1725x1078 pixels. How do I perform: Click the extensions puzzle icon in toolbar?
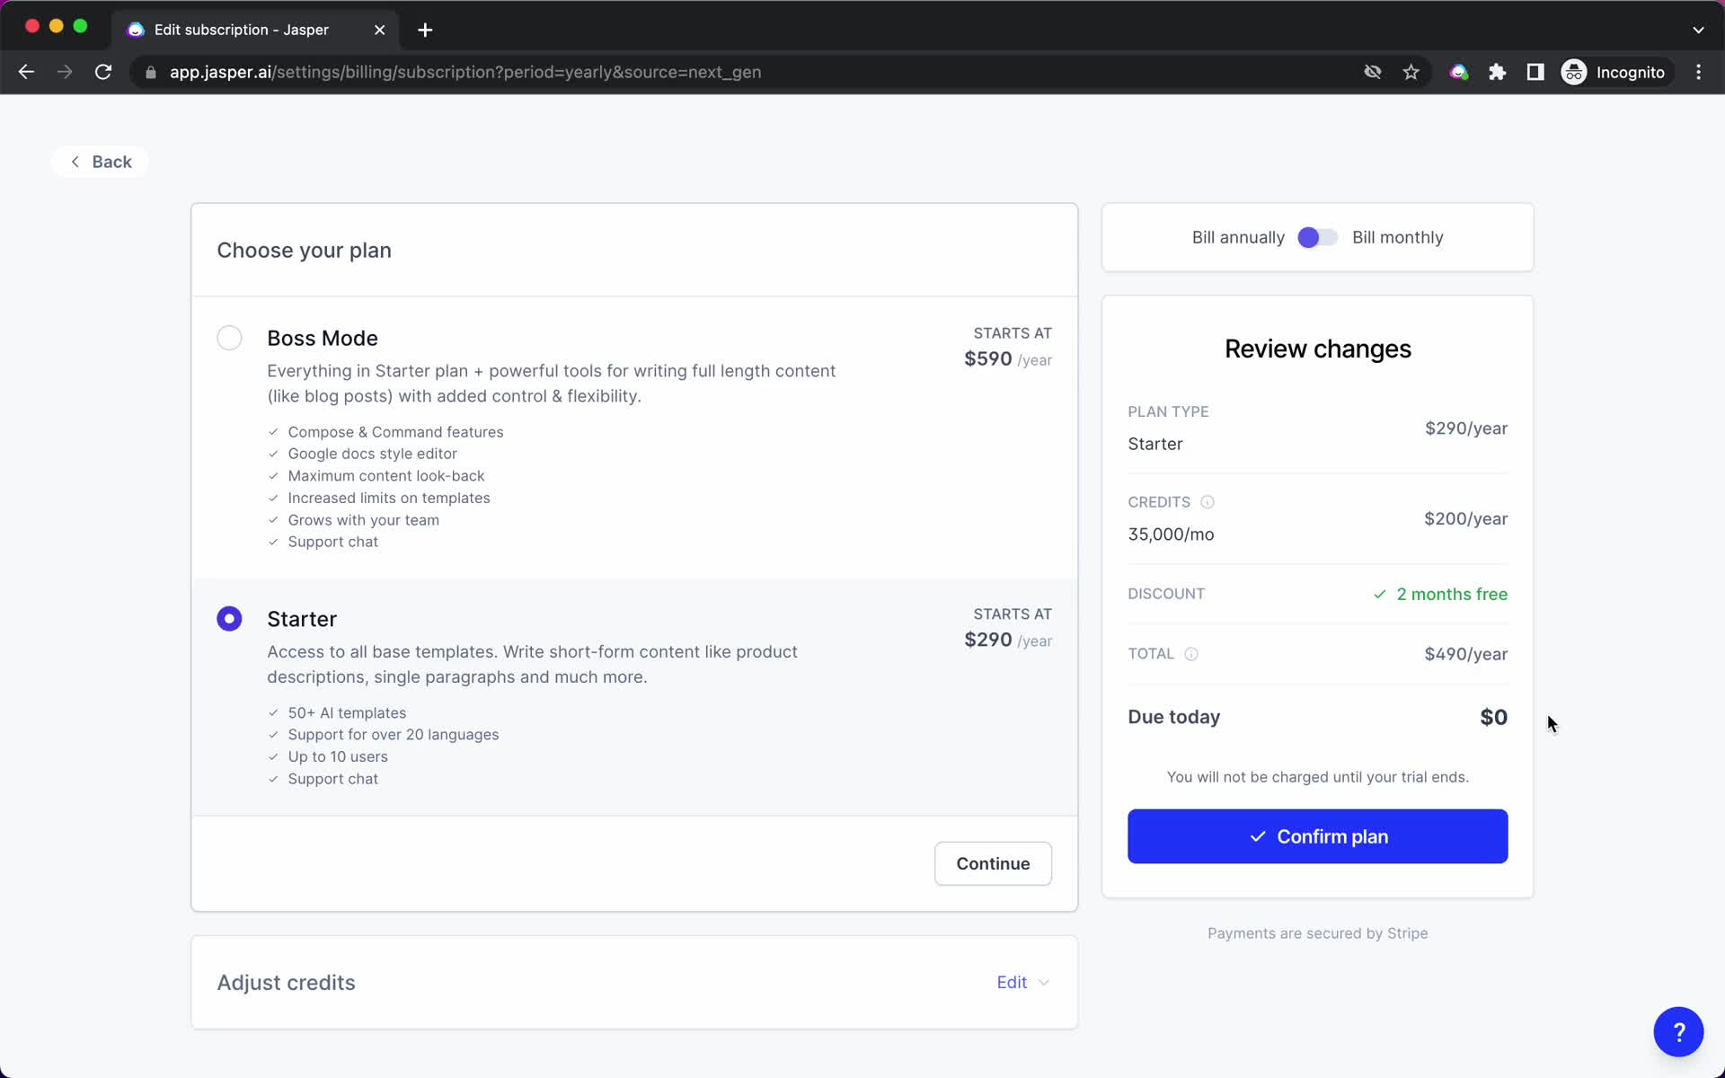(x=1499, y=72)
